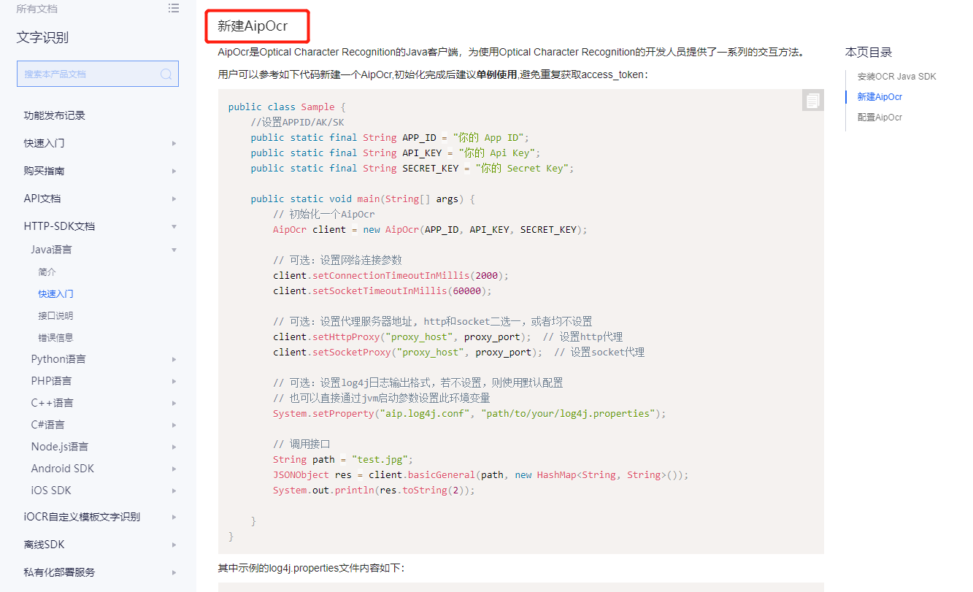Copy the code using the clipboard icon
Screen dimensions: 973x592
(812, 100)
